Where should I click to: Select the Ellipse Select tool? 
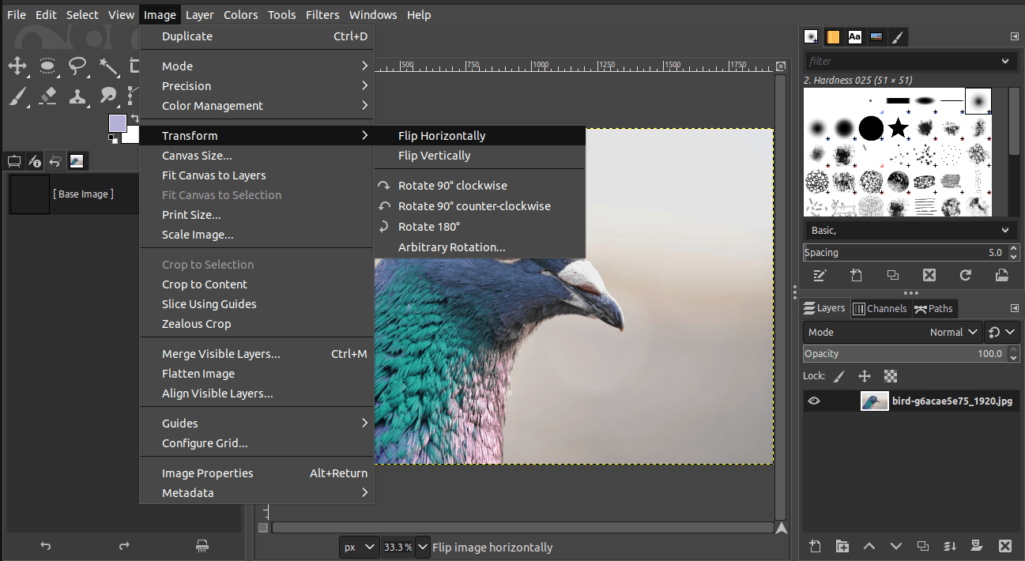[47, 66]
